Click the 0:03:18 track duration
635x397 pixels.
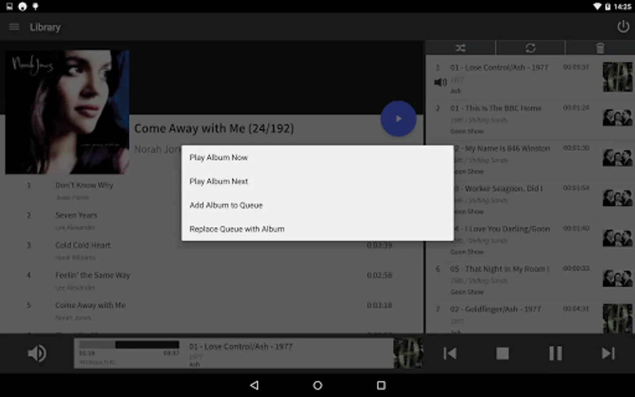click(379, 305)
